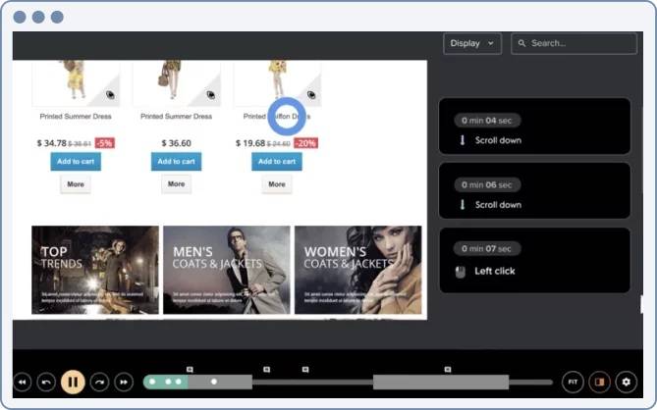Viewport: 657px width, 410px height.
Task: Click the Search input field
Action: (x=574, y=43)
